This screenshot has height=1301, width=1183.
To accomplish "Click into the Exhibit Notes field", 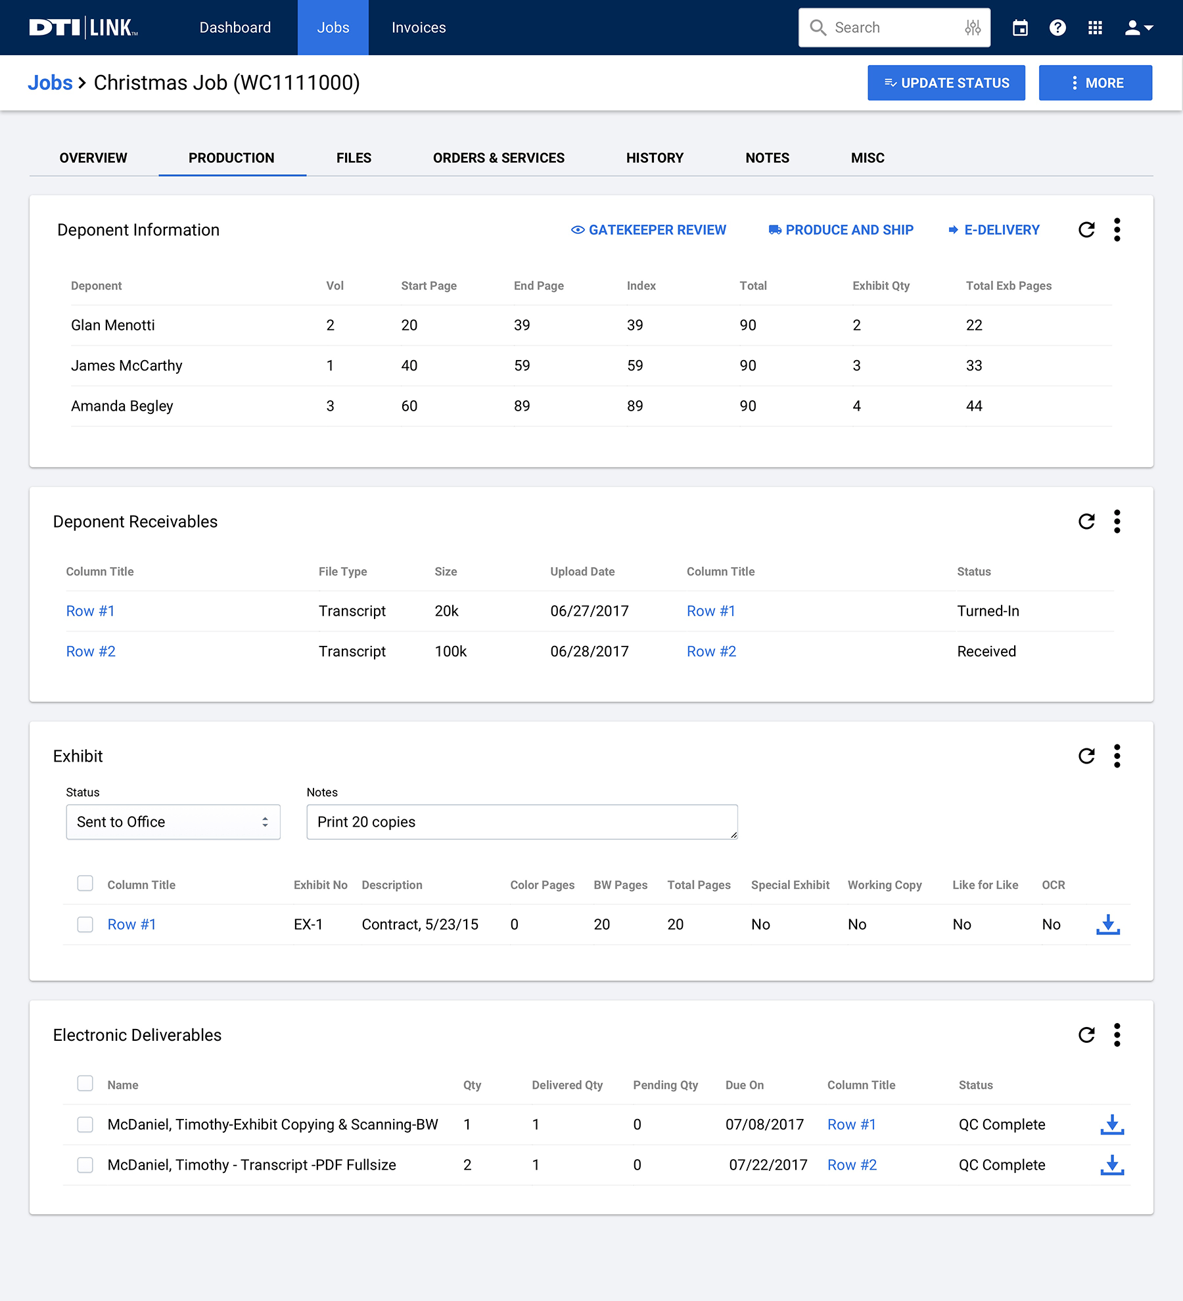I will [x=522, y=822].
